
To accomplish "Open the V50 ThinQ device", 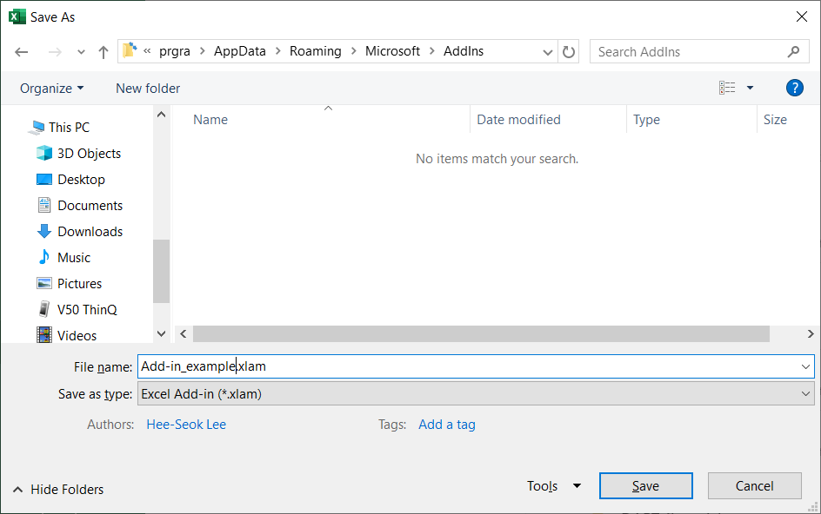I will pos(77,310).
